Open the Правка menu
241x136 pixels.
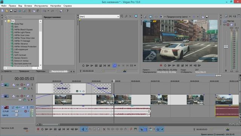(x=12, y=6)
